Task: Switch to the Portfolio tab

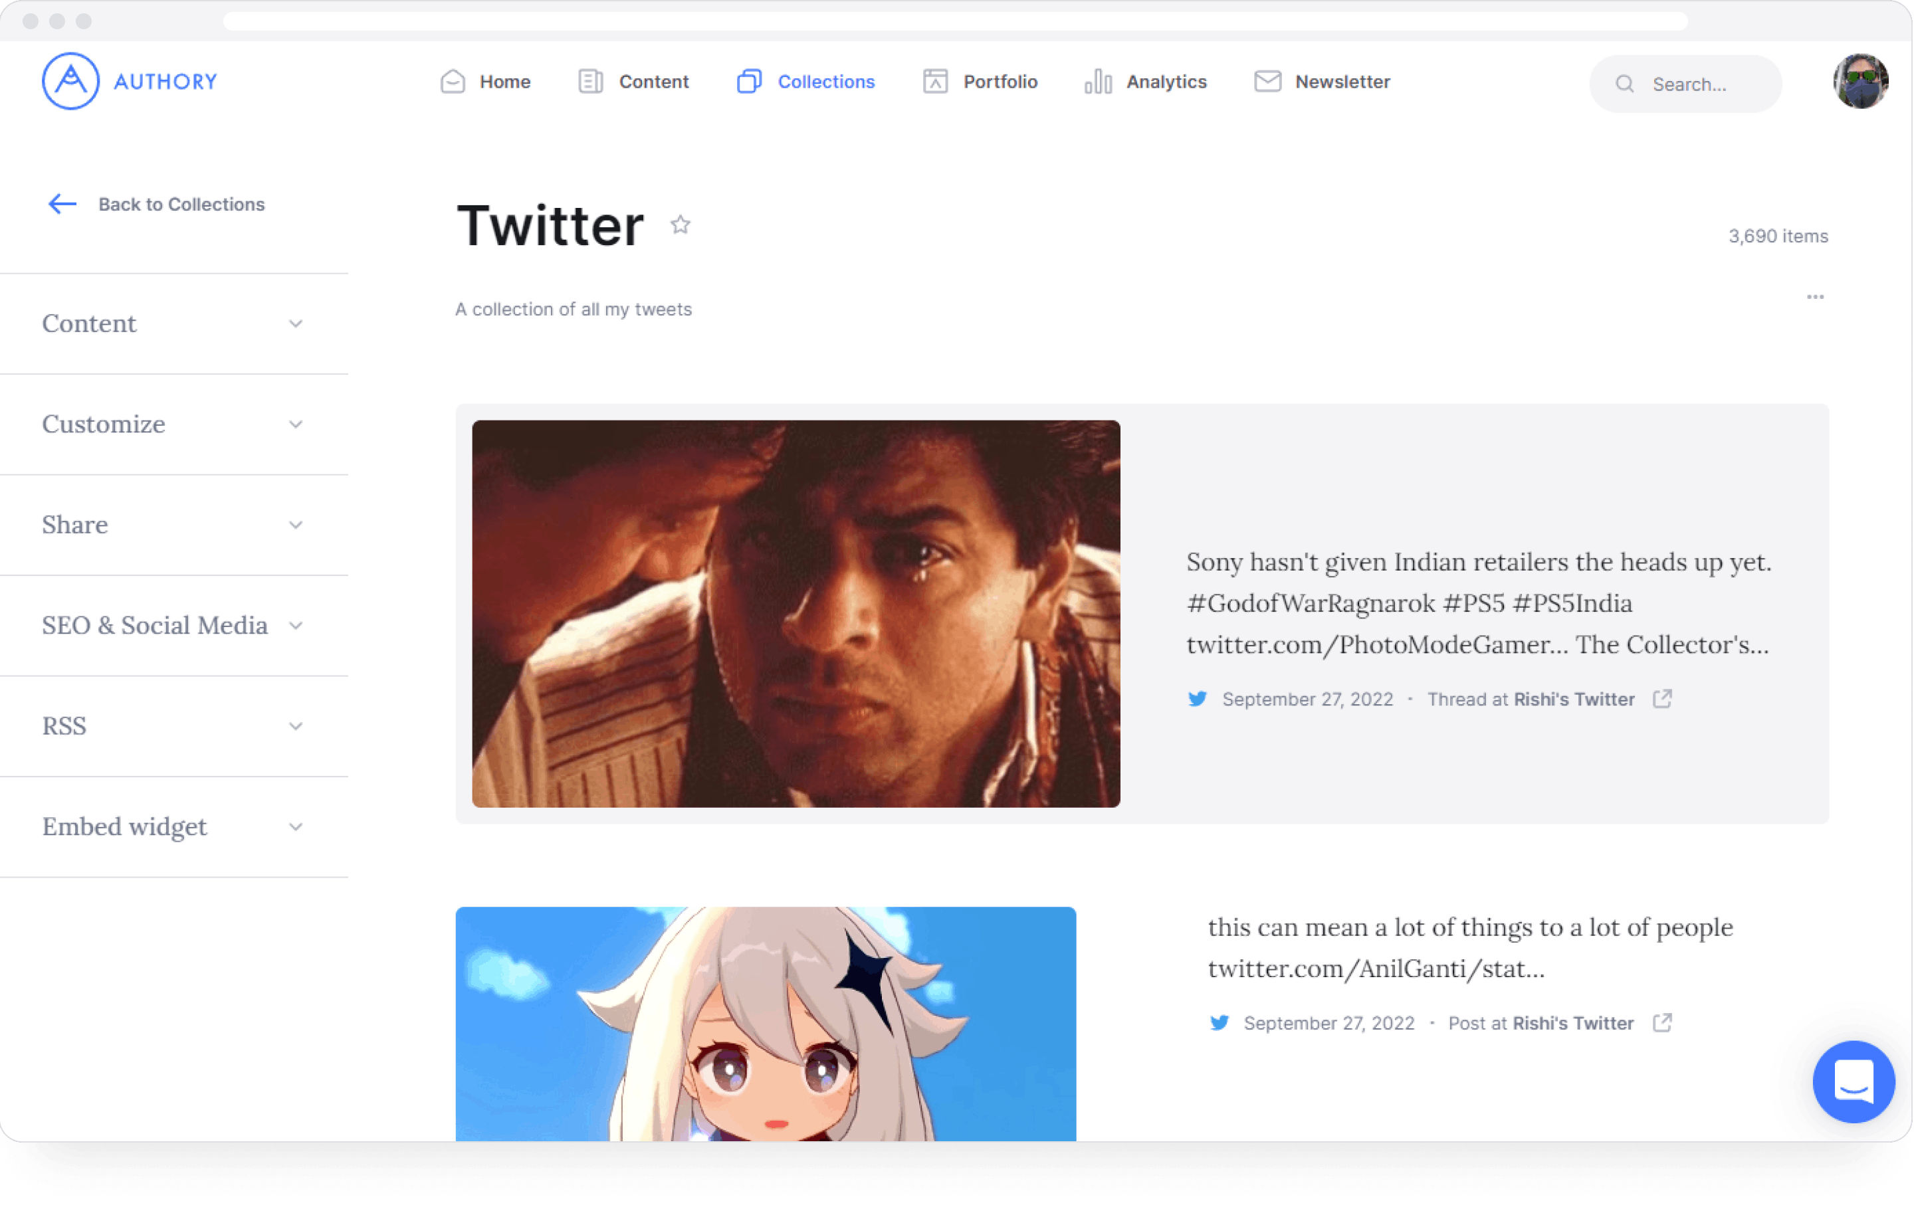Action: click(x=1000, y=81)
